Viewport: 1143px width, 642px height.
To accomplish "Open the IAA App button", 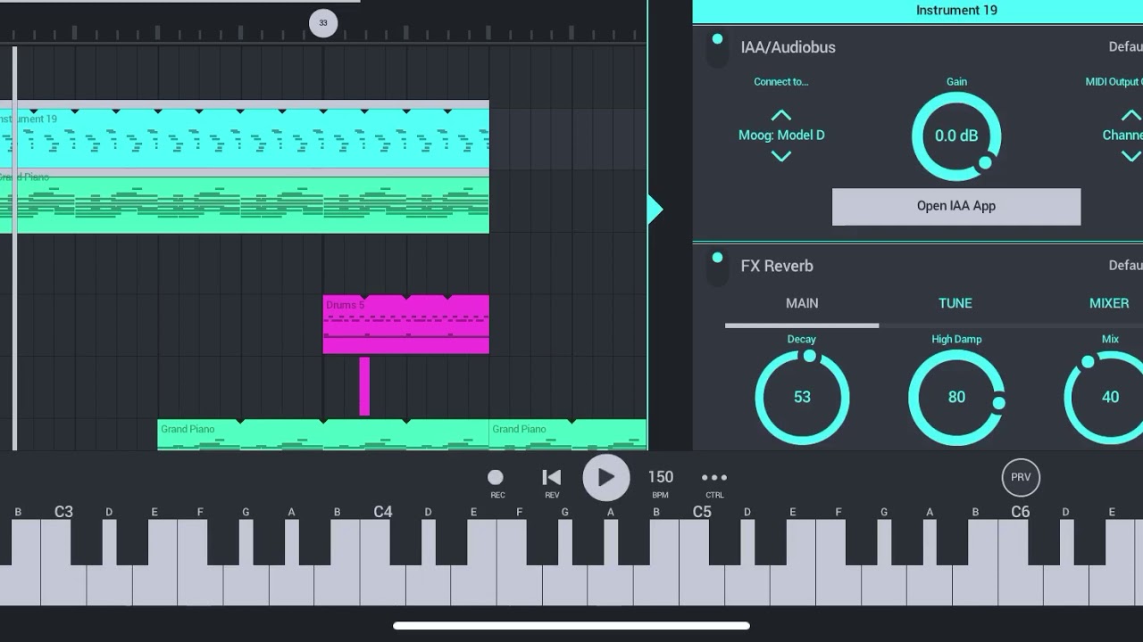I will (x=956, y=206).
